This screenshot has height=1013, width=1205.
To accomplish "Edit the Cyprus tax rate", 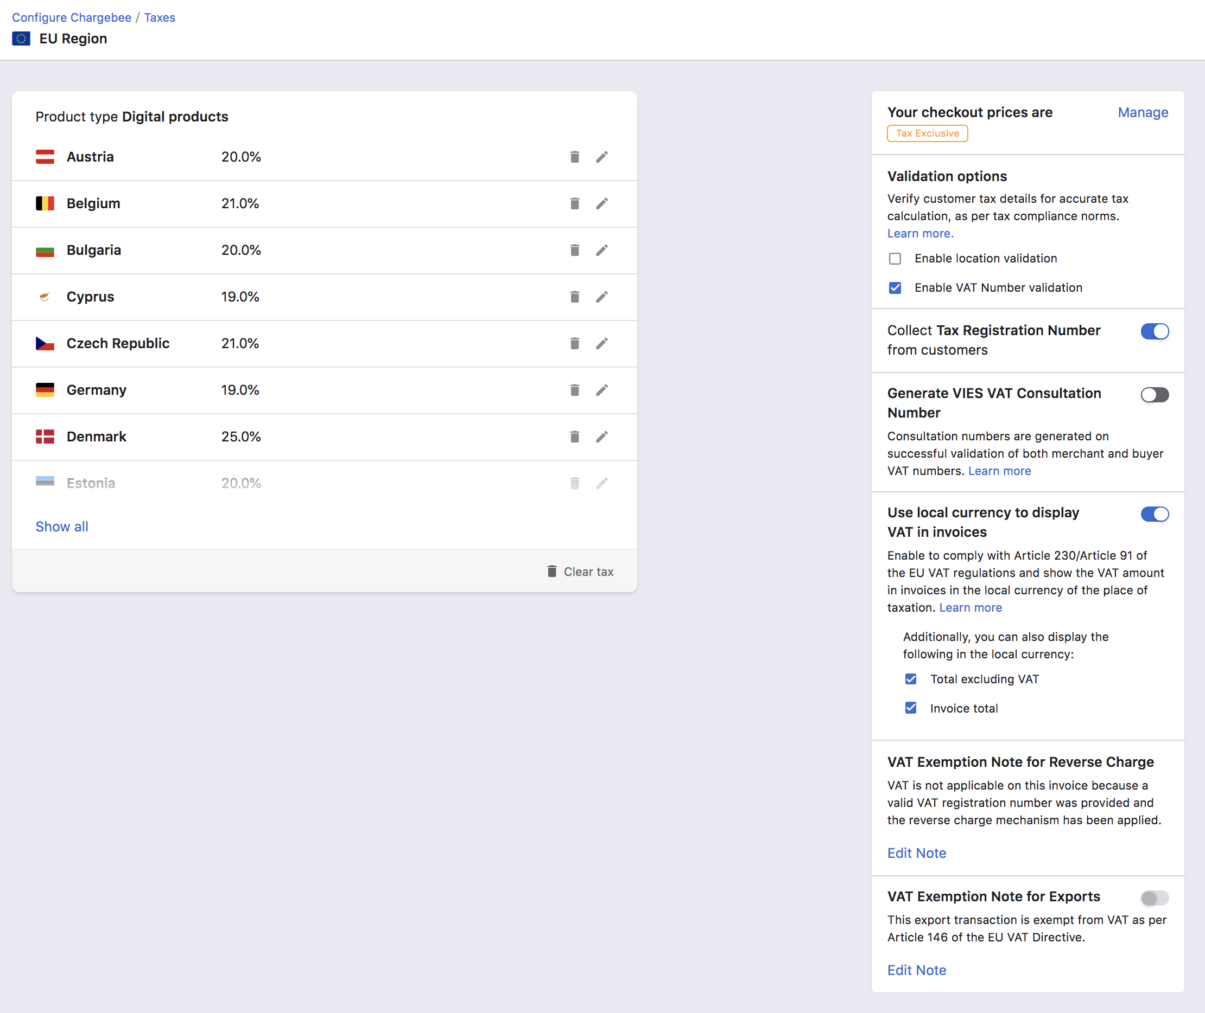I will click(x=602, y=296).
